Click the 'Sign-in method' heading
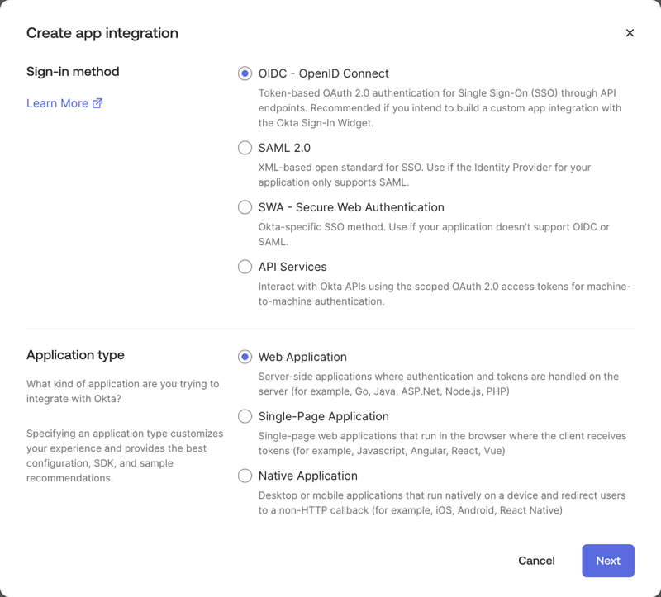Image resolution: width=661 pixels, height=597 pixels. (x=73, y=72)
